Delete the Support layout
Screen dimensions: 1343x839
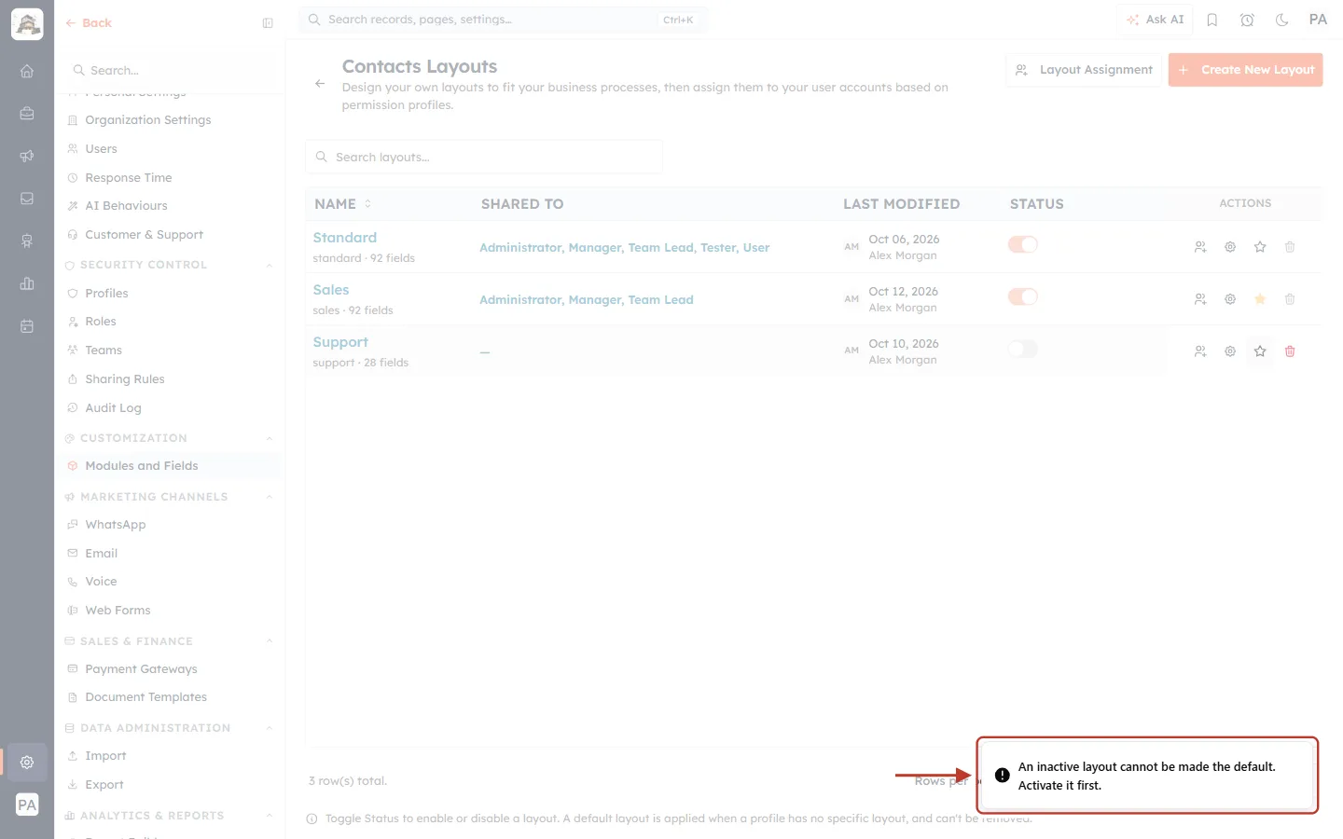1290,351
